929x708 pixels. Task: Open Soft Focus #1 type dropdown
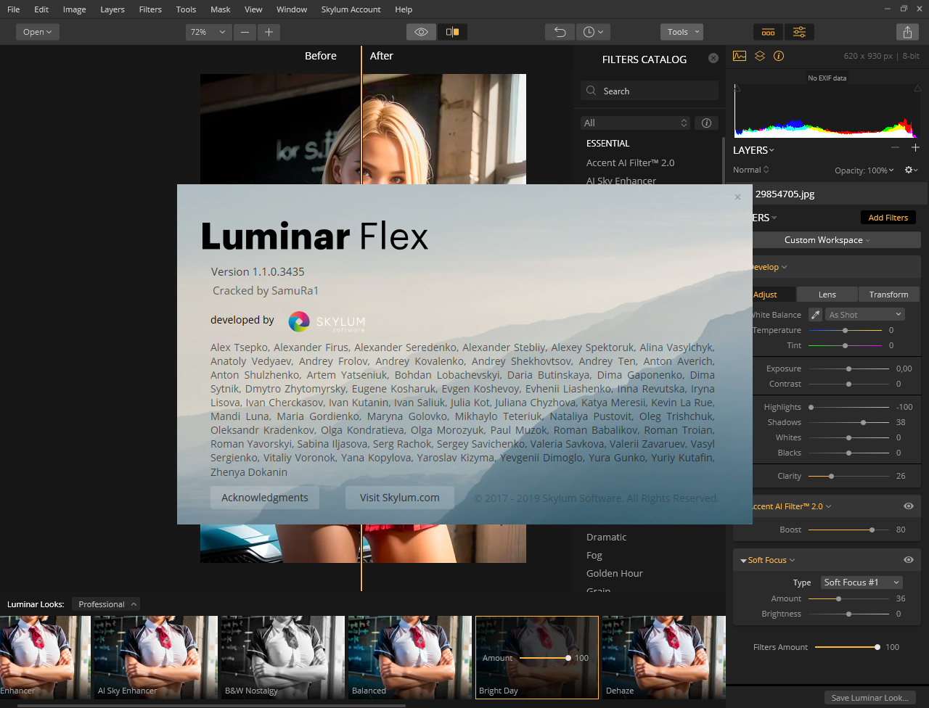click(862, 583)
